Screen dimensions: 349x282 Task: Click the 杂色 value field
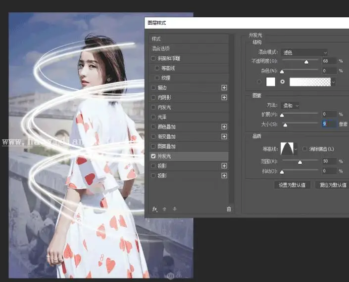pyautogui.click(x=329, y=71)
